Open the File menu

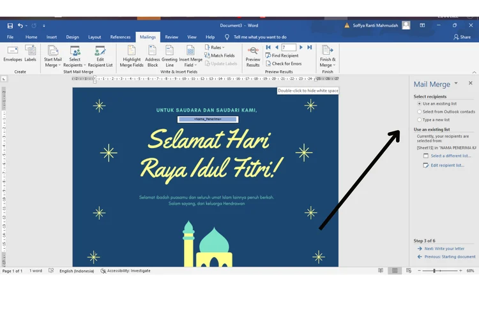tap(10, 37)
